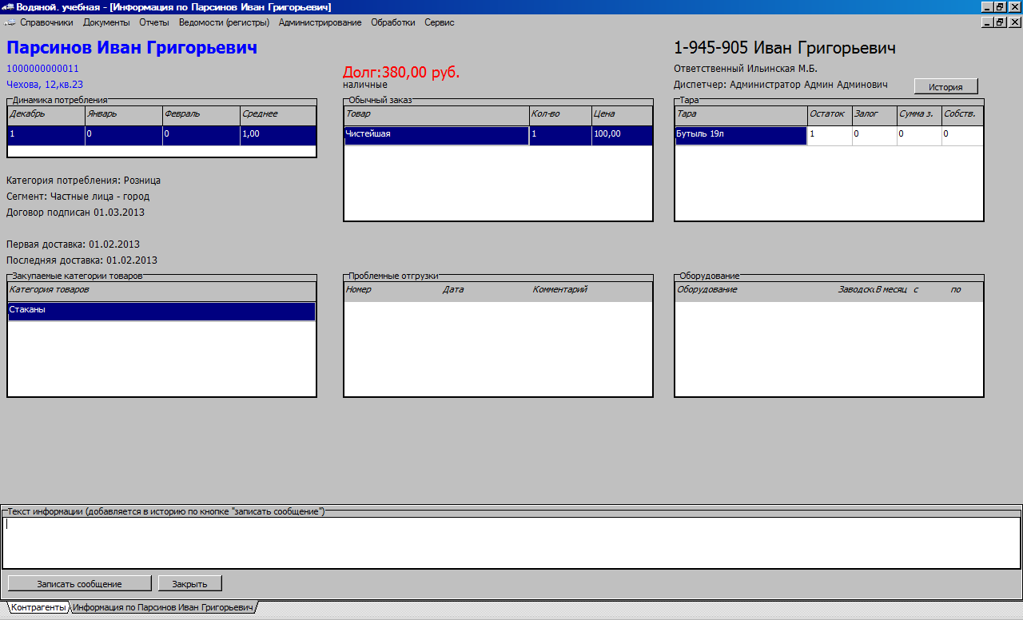Open the Справочники menu
The height and width of the screenshot is (620, 1023).
(46, 22)
